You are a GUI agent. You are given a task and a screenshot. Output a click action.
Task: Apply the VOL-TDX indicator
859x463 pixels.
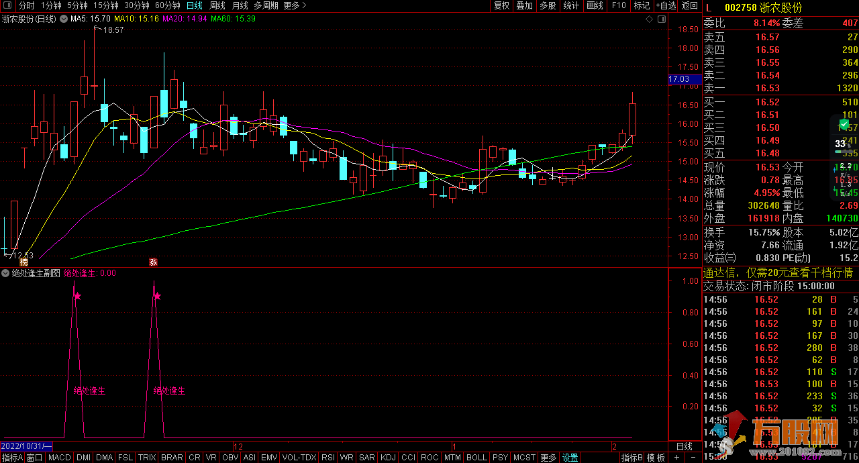coord(299,458)
